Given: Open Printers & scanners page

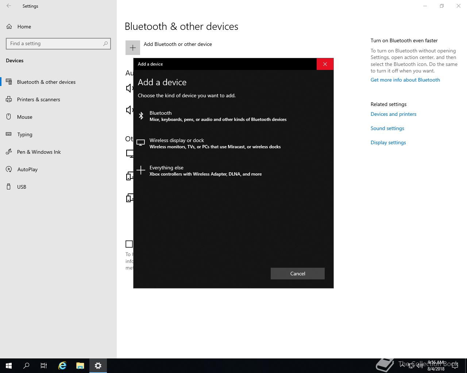Looking at the screenshot, I should pos(58,99).
